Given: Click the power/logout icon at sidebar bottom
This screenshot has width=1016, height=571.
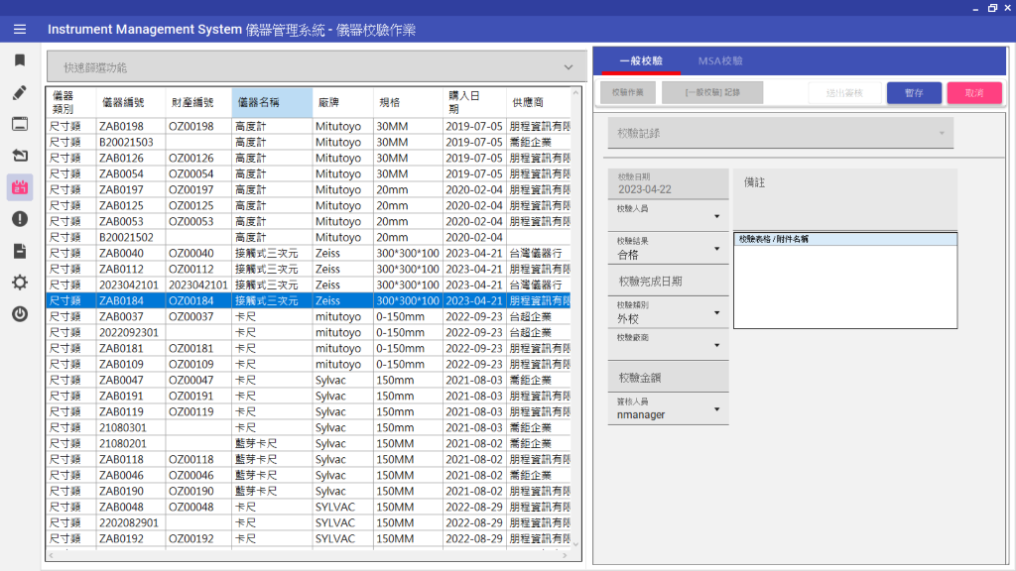Looking at the screenshot, I should [x=19, y=314].
